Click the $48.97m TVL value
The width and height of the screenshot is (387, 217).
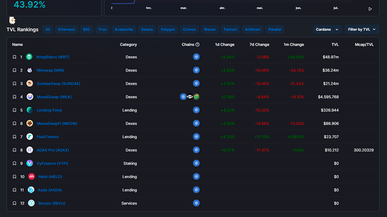(331, 57)
